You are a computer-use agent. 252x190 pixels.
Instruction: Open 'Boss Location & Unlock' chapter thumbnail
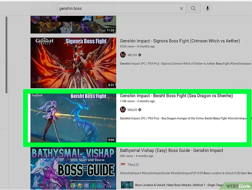tap(127, 185)
